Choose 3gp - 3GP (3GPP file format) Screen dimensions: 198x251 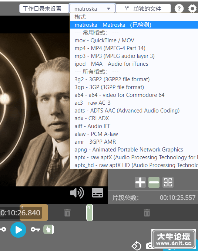point(134,87)
